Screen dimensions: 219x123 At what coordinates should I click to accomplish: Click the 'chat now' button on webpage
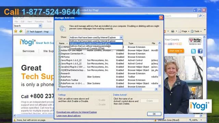click(176, 51)
